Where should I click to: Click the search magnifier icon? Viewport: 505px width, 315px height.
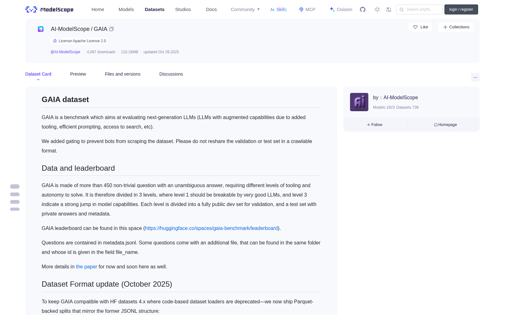(x=401, y=9)
